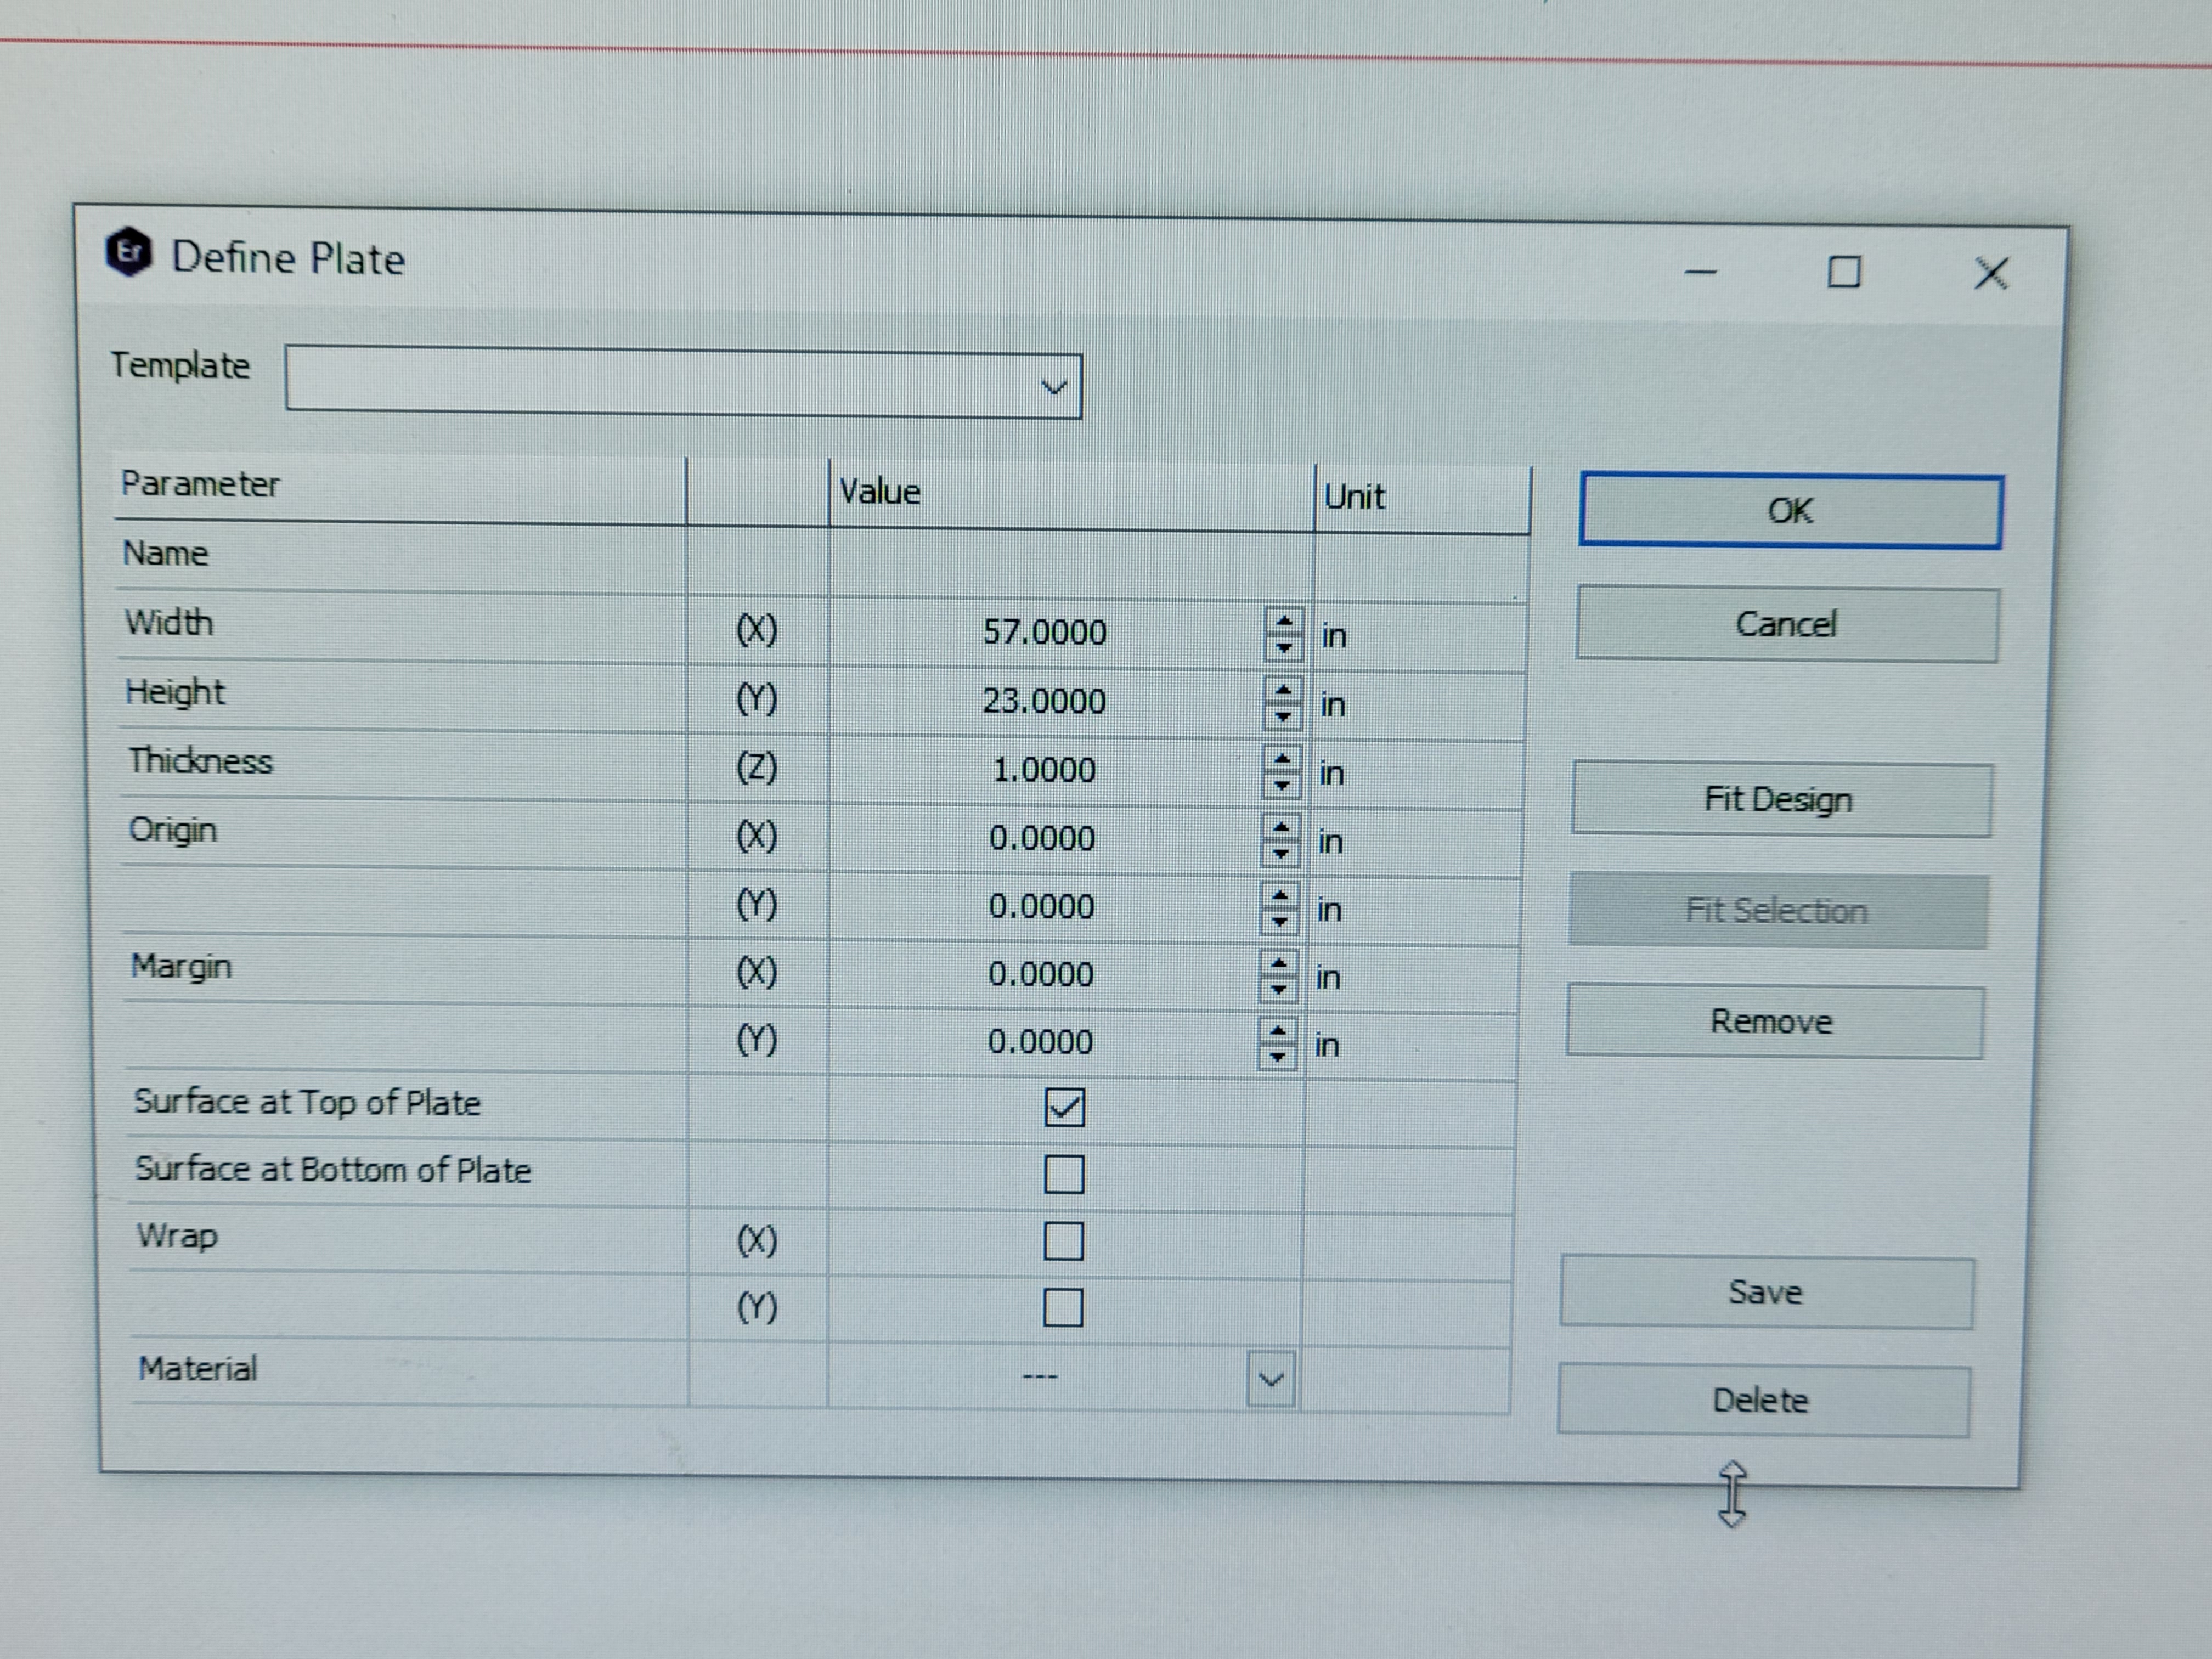The image size is (2212, 1659).
Task: Increase Origin (X) value with up arrow
Action: [1281, 827]
